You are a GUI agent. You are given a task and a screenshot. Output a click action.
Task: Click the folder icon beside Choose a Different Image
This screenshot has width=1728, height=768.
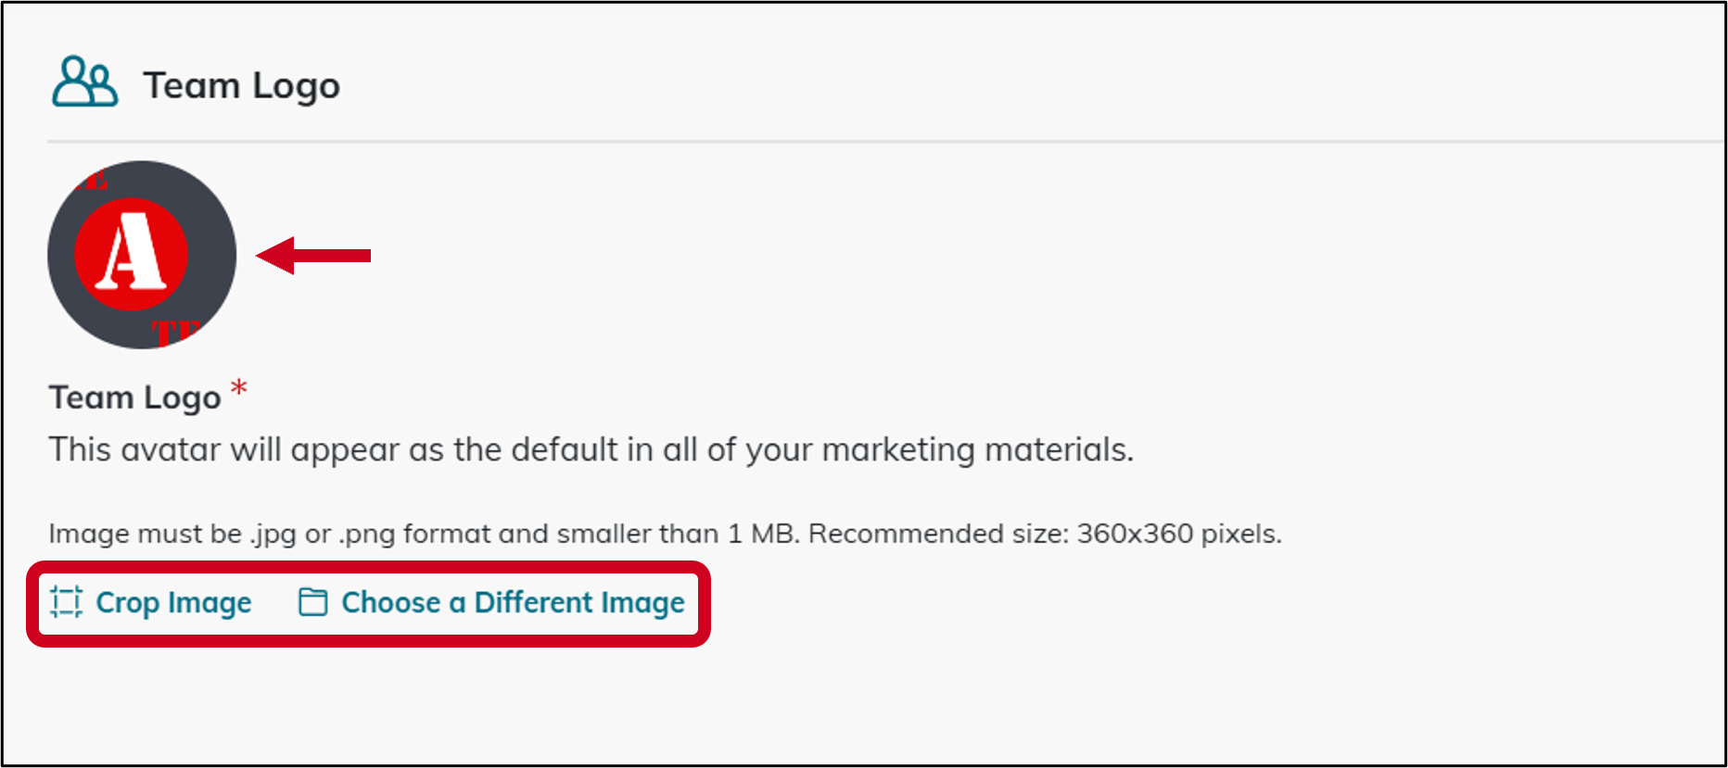(312, 602)
